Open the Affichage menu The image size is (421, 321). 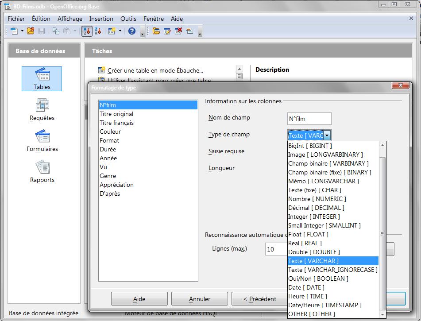(x=70, y=19)
